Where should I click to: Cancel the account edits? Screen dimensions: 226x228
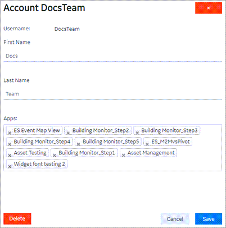tap(175, 219)
